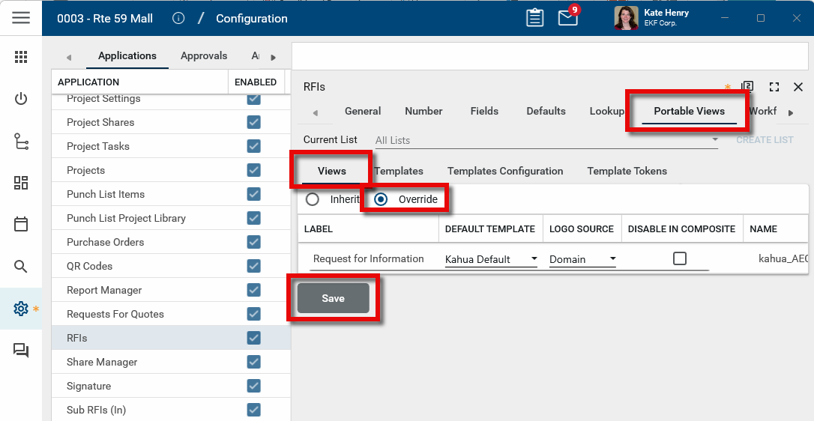
Task: Disable the QR Codes application checkbox
Action: 254,266
